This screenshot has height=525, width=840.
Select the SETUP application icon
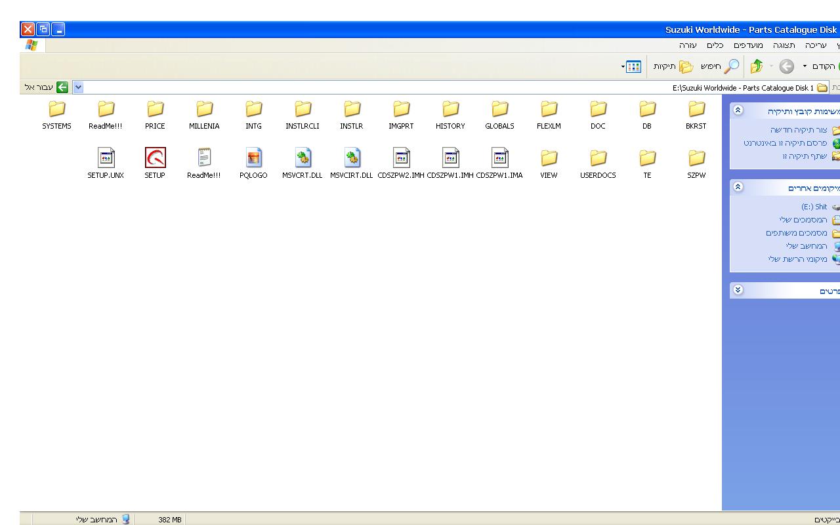tap(155, 158)
